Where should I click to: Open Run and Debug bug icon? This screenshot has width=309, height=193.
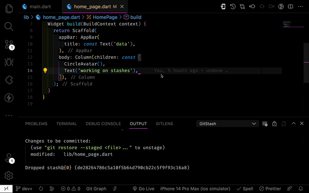(9, 62)
